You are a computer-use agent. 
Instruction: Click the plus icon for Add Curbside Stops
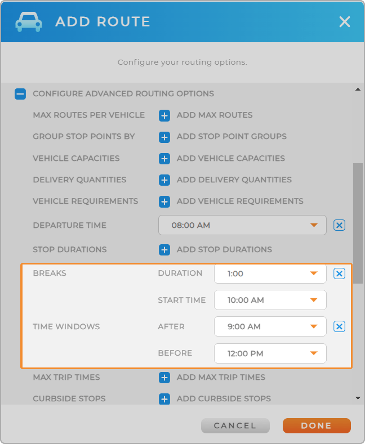click(x=164, y=399)
